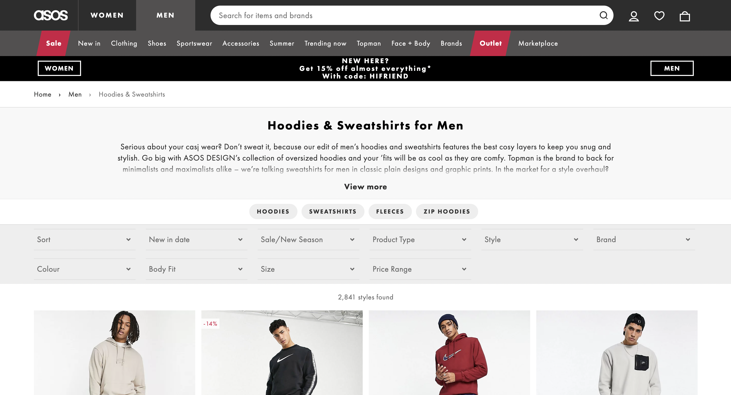This screenshot has width=731, height=395.
Task: Open the Product Type filter dropdown
Action: pos(420,240)
